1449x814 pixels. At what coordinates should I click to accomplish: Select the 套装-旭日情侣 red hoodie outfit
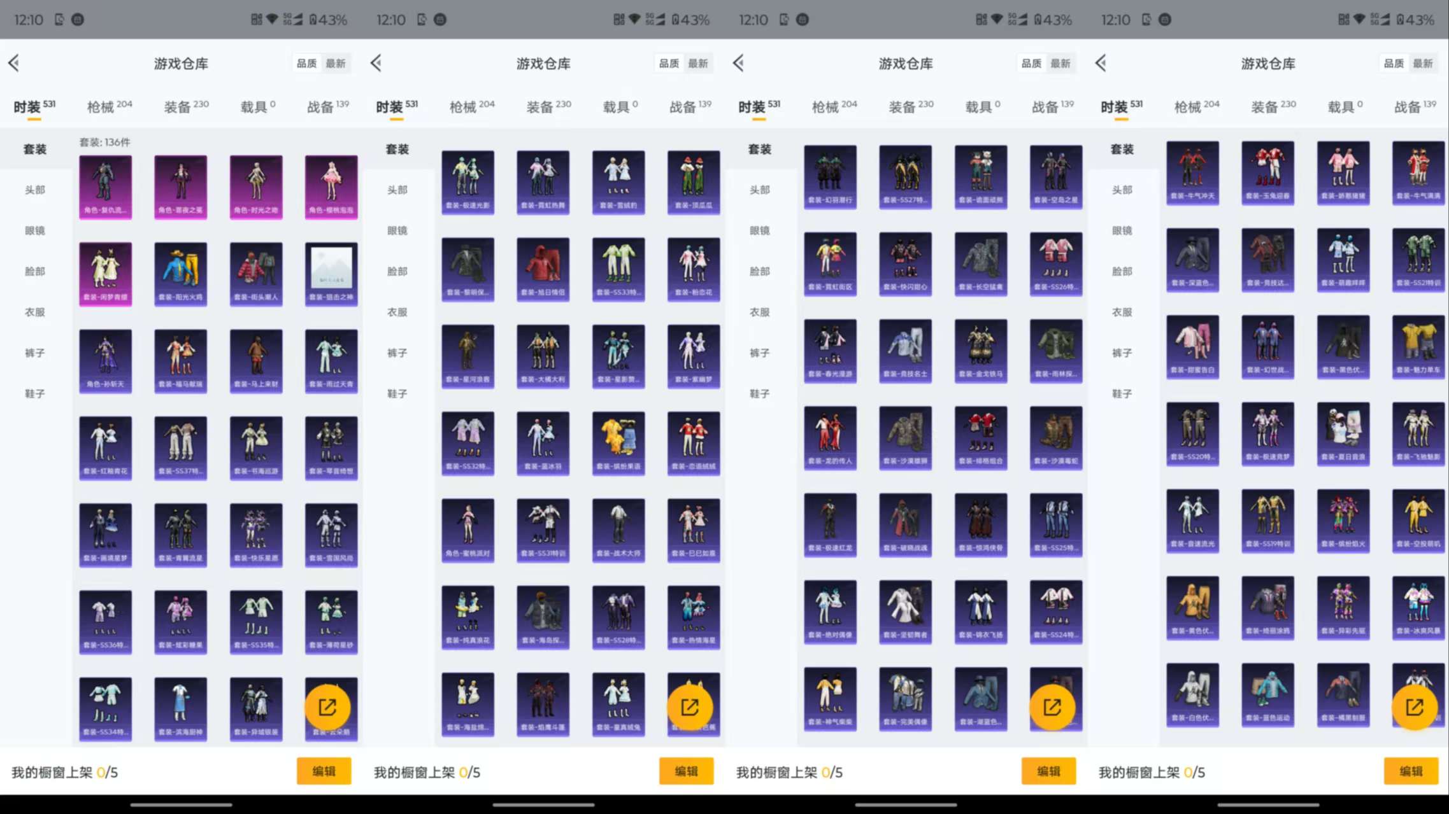point(543,269)
